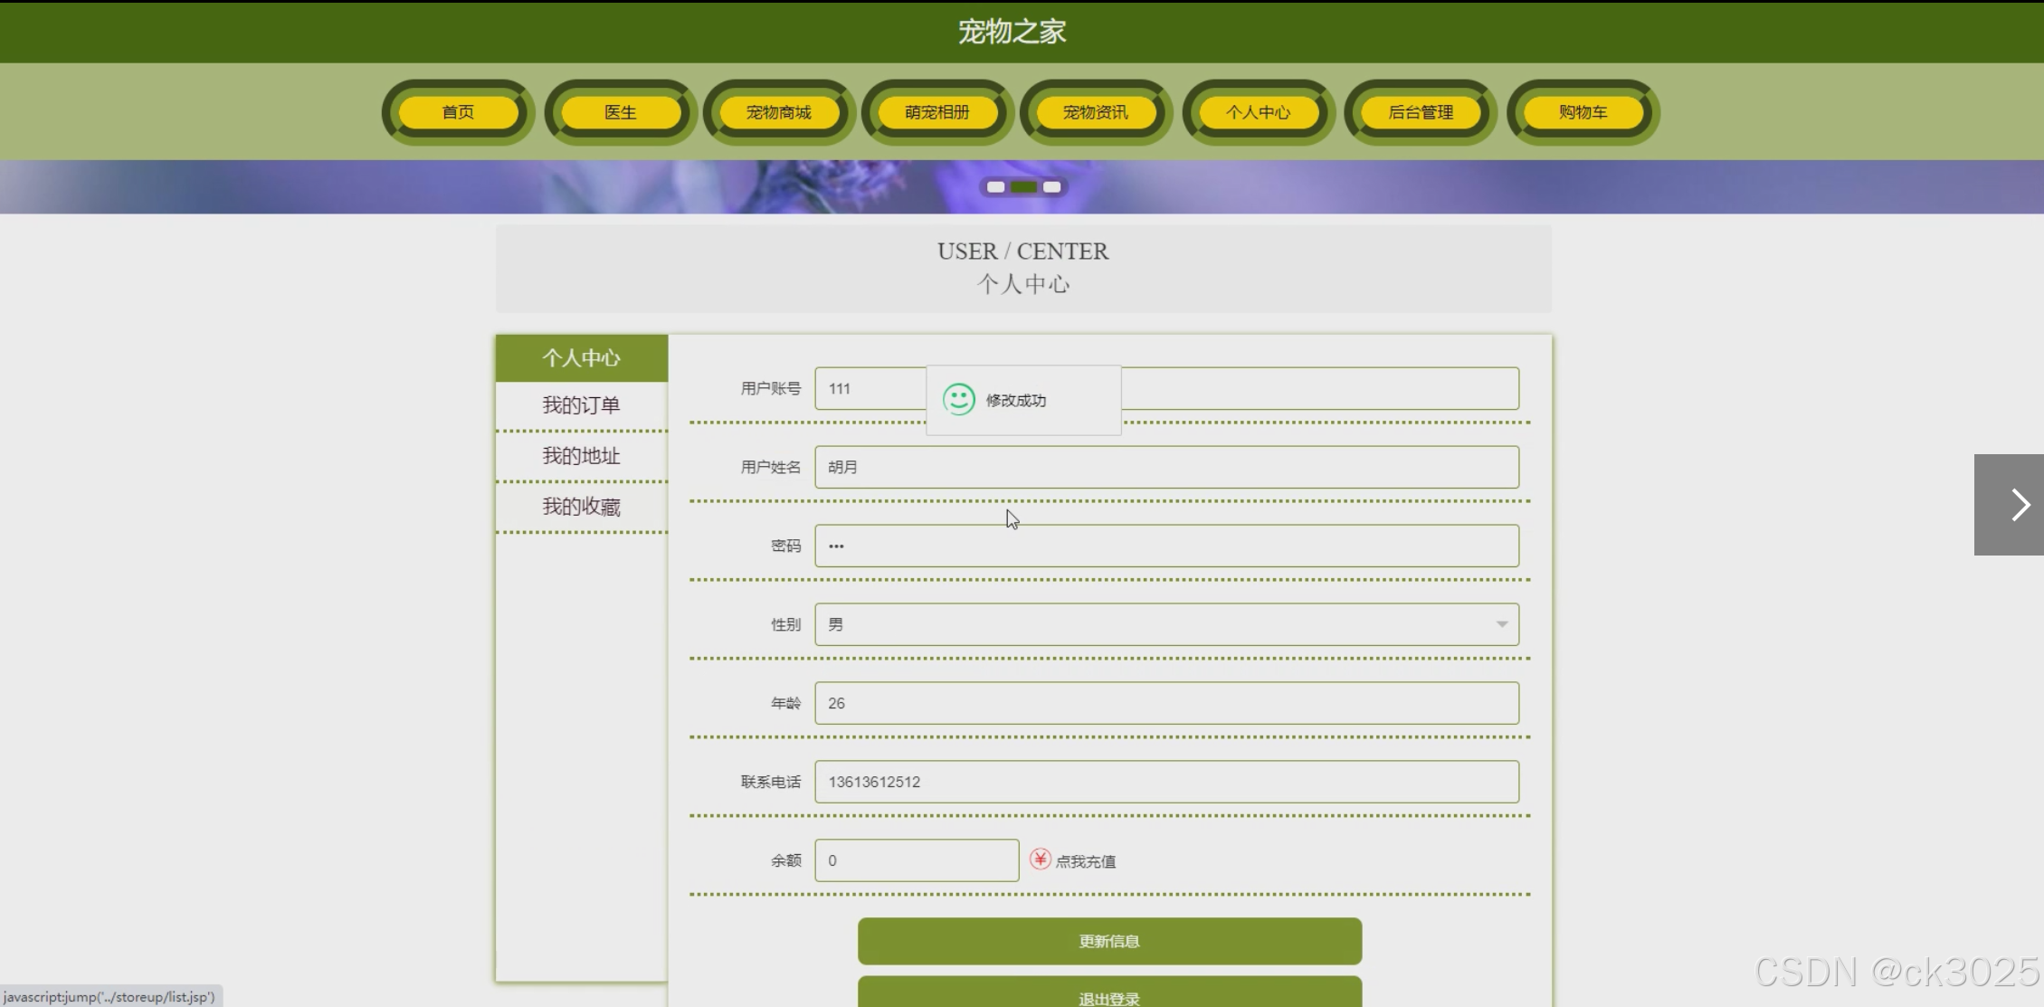Image resolution: width=2044 pixels, height=1007 pixels.
Task: Open 宠物商城 pet mall
Action: 778,112
